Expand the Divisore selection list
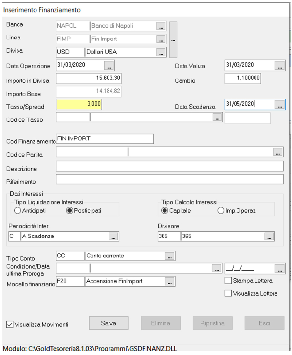The height and width of the screenshot is (355, 292). pyautogui.click(x=269, y=237)
